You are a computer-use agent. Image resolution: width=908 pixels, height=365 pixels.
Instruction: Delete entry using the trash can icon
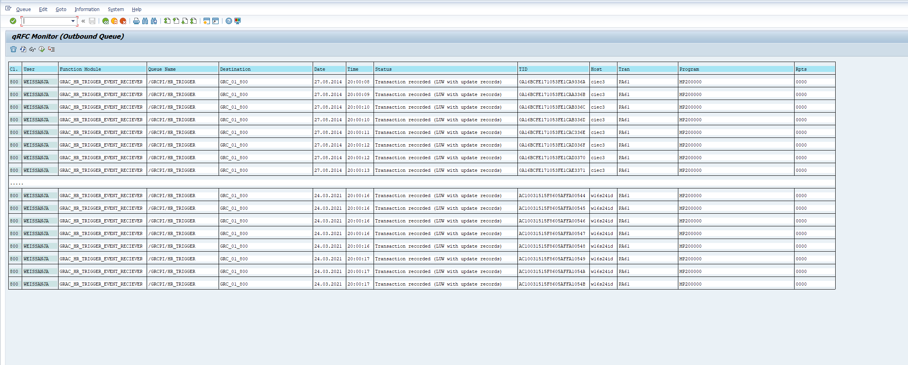click(x=13, y=49)
